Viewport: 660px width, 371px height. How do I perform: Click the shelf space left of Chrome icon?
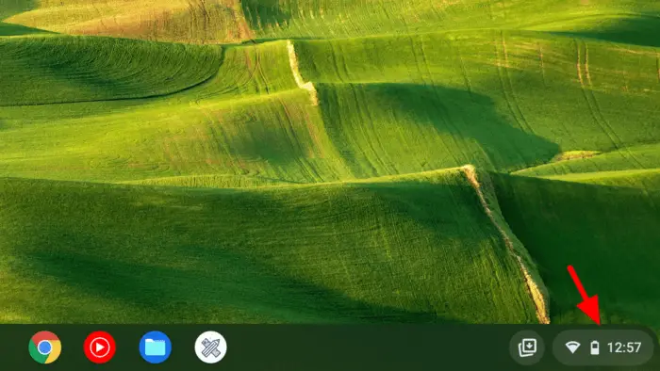click(x=13, y=347)
